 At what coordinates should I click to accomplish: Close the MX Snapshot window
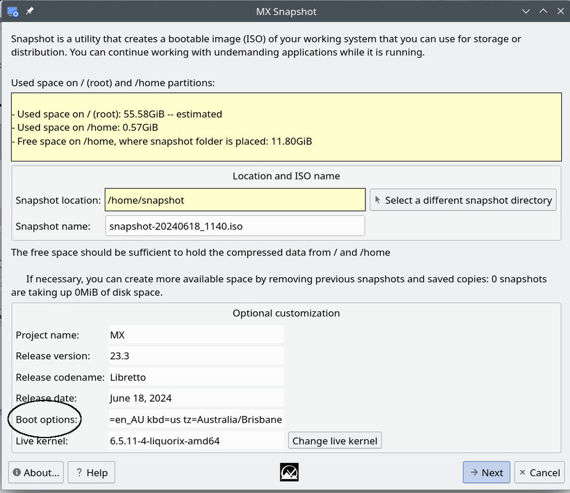[x=560, y=11]
